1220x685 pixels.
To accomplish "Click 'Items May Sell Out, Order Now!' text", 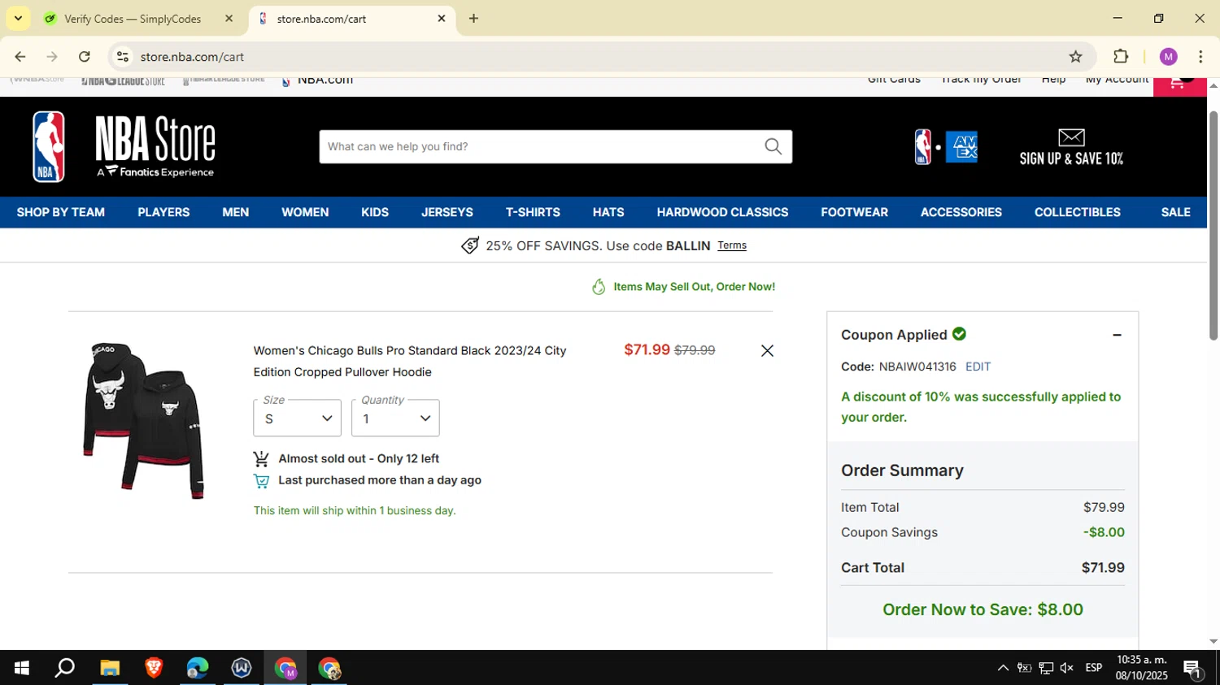I will coord(694,287).
